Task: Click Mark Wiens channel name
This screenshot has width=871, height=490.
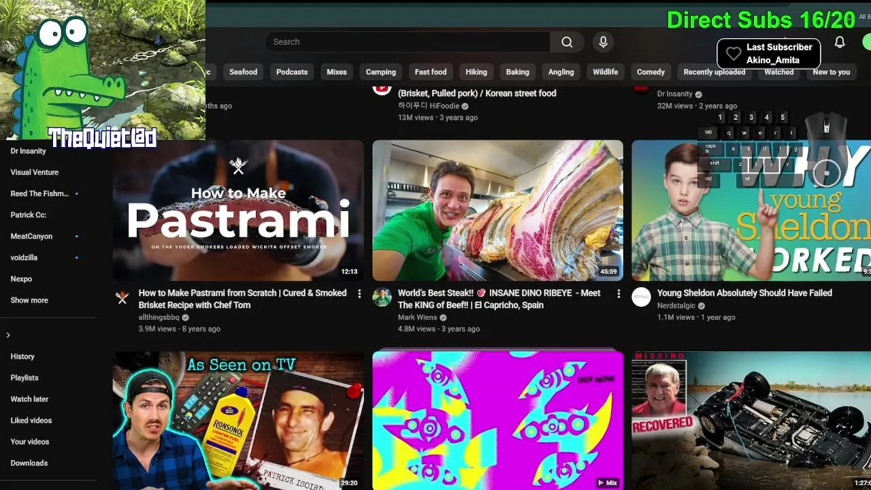Action: point(418,317)
